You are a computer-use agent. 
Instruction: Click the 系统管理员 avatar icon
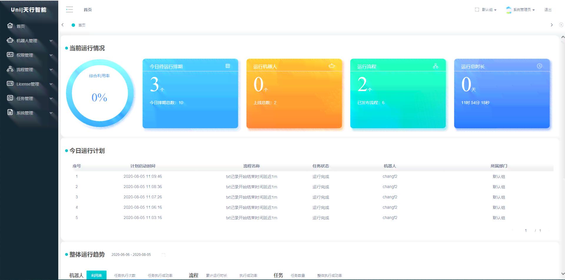click(x=509, y=10)
